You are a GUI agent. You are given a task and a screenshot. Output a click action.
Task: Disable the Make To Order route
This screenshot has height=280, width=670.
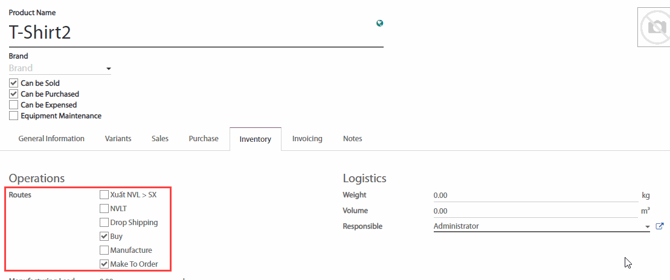pyautogui.click(x=104, y=264)
